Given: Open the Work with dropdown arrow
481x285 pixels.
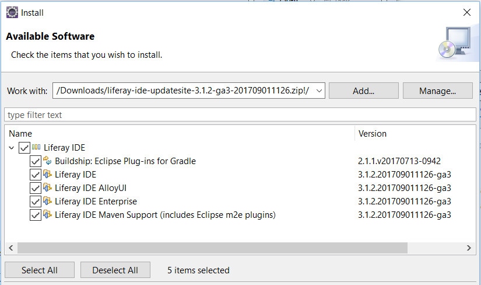Looking at the screenshot, I should (319, 91).
